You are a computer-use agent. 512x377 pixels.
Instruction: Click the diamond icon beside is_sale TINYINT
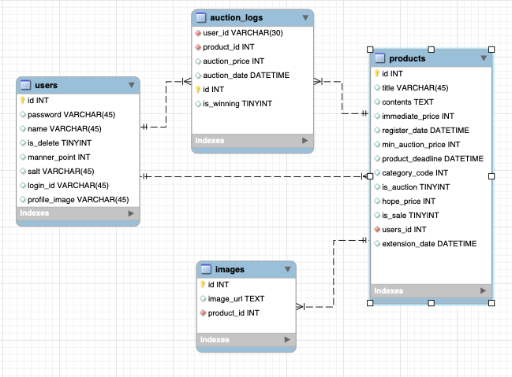point(377,215)
